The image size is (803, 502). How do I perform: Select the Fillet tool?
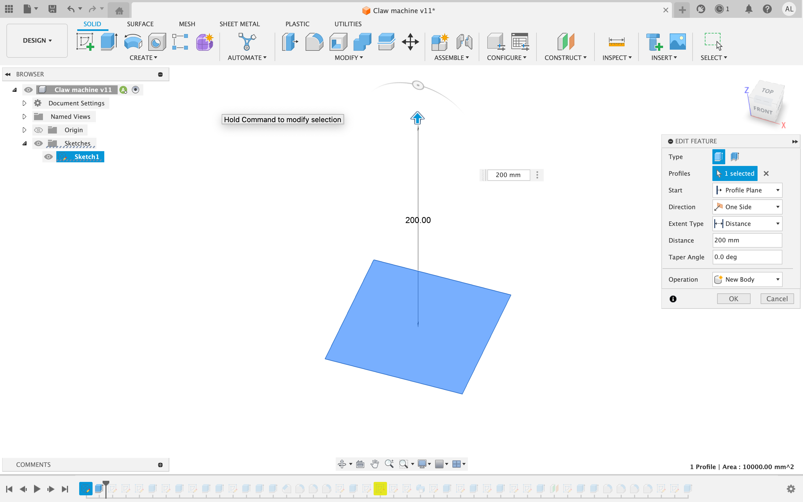[314, 42]
